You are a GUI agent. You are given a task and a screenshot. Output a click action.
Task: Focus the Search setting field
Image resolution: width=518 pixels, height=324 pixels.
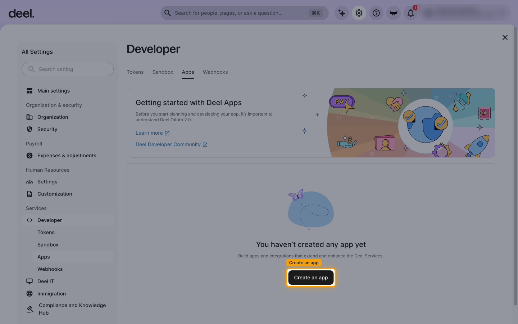point(68,69)
